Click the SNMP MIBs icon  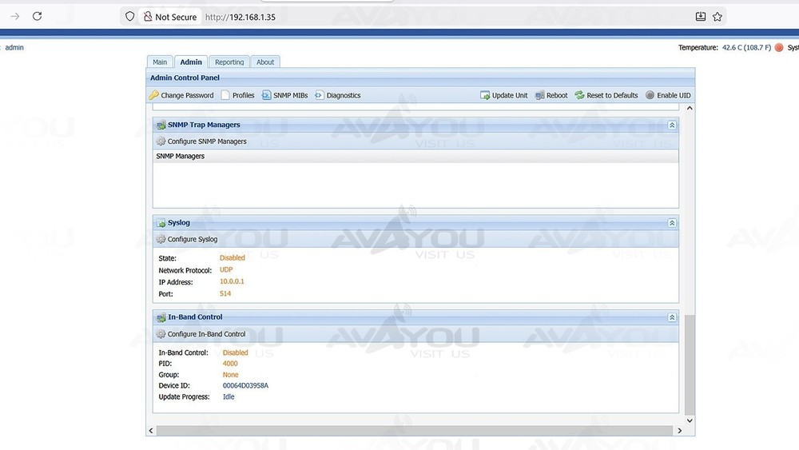point(267,95)
